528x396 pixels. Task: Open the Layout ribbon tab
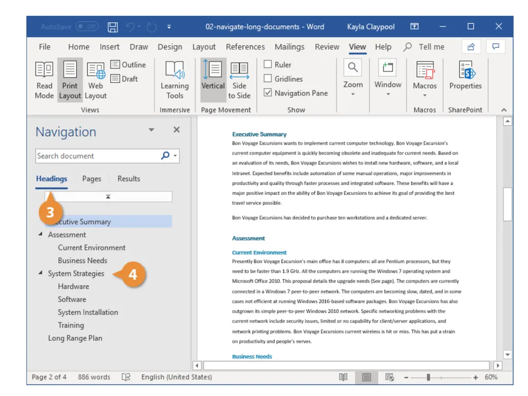click(x=204, y=47)
